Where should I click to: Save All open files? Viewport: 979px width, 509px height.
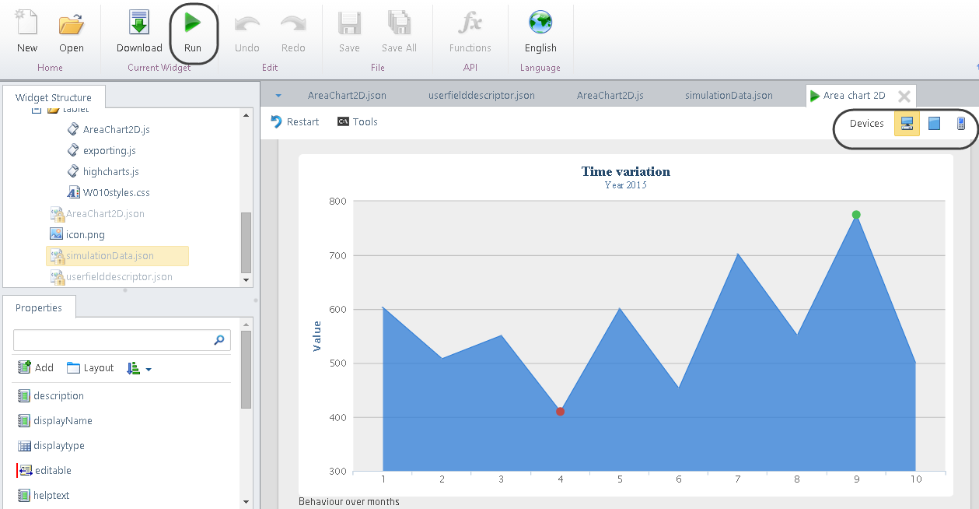399,32
